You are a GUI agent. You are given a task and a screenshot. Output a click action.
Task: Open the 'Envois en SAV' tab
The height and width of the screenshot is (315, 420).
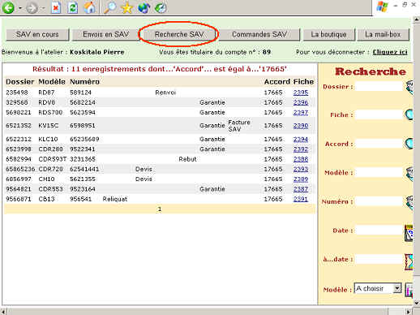(105, 34)
